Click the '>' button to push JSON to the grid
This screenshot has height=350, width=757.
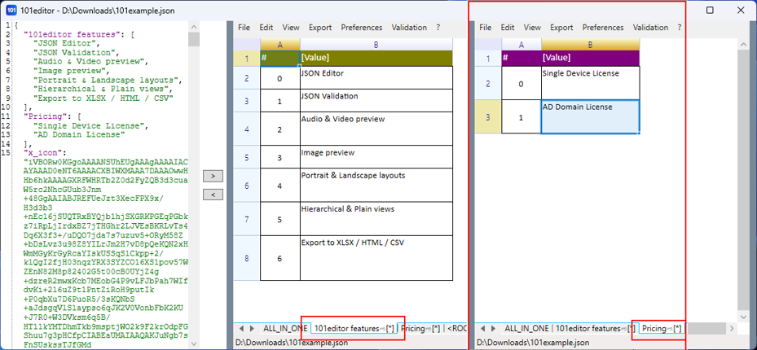213,176
